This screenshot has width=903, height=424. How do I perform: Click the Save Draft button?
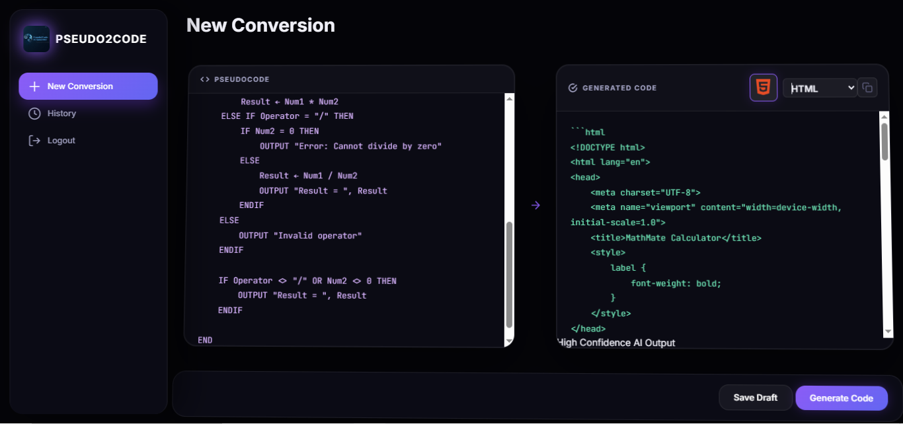756,398
